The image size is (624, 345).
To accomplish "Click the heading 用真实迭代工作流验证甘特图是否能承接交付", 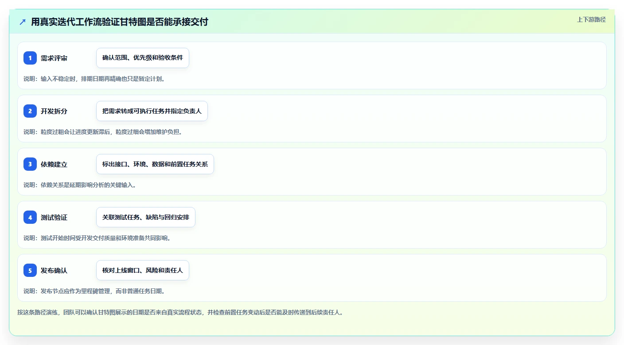I will pos(119,22).
